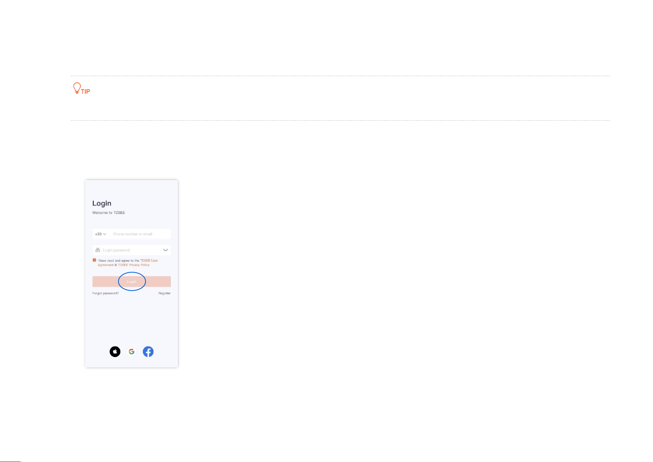The image size is (653, 462).
Task: Click the Agreement word on second line
Action: point(106,265)
